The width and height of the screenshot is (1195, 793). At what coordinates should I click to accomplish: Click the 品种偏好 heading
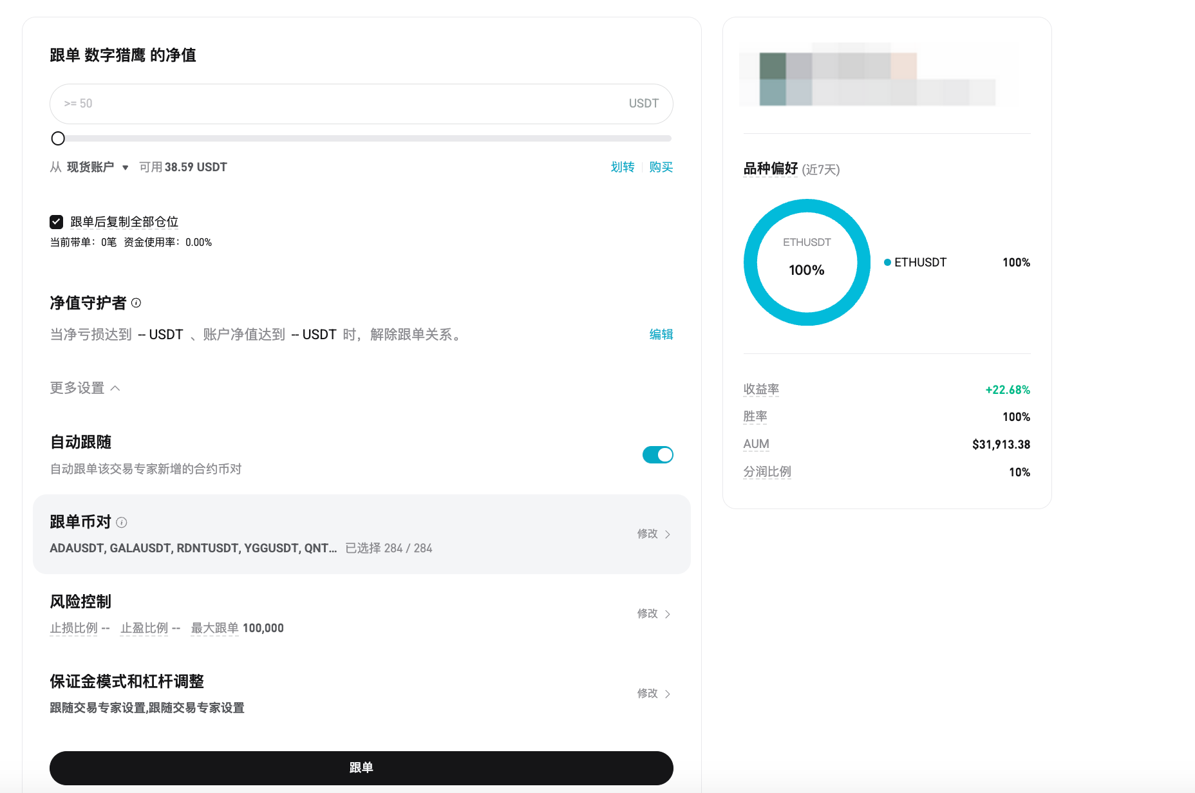(771, 169)
